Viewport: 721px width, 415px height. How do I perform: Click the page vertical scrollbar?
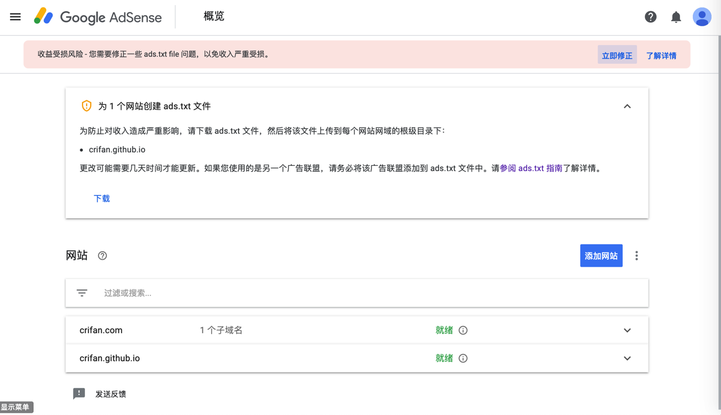click(x=719, y=222)
